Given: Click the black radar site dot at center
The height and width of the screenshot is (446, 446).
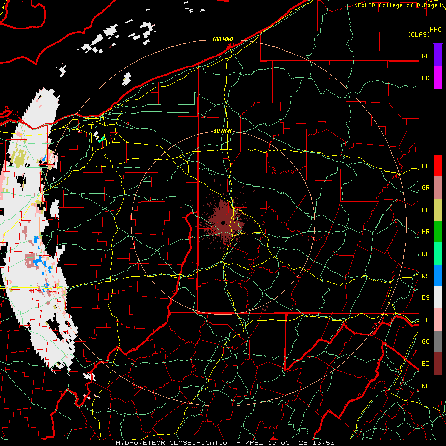Looking at the screenshot, I should 223,223.
